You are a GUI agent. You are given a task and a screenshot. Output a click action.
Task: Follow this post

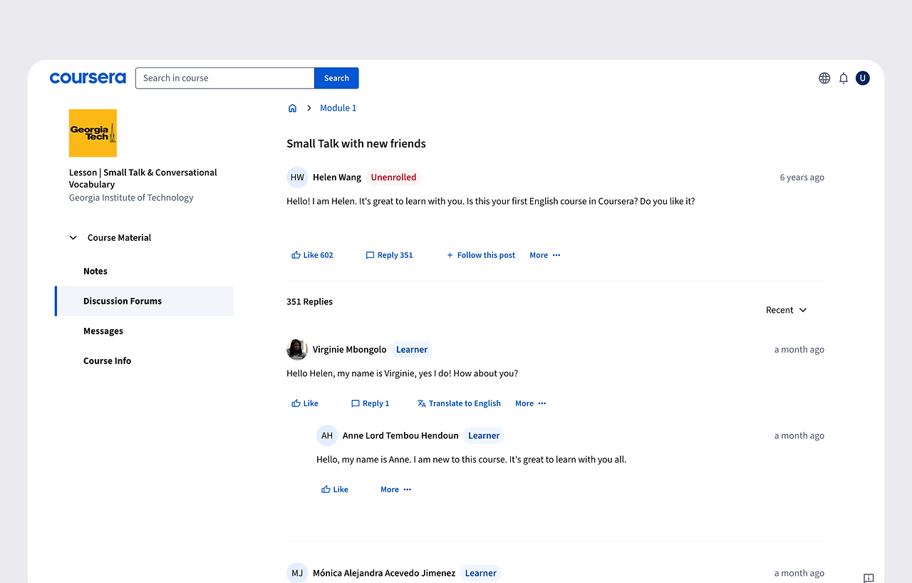(481, 255)
